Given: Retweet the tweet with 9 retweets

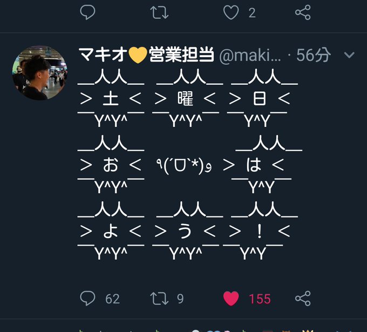Looking at the screenshot, I should pyautogui.click(x=159, y=299).
